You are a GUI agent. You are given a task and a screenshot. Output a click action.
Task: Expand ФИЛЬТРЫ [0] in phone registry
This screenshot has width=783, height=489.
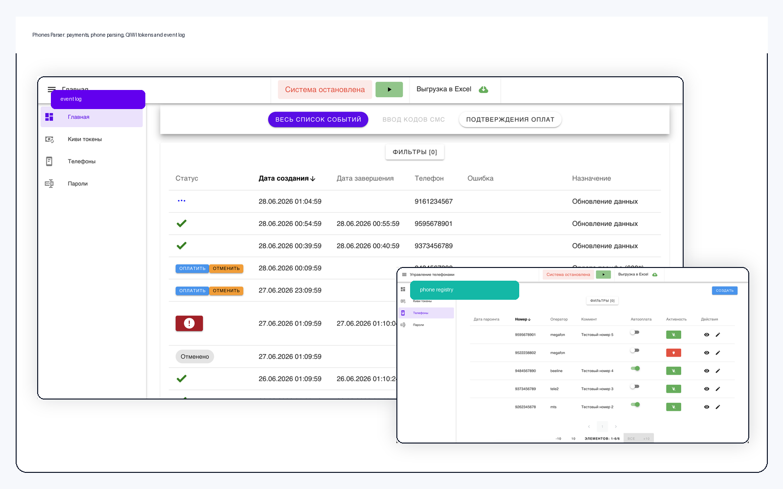coord(602,301)
